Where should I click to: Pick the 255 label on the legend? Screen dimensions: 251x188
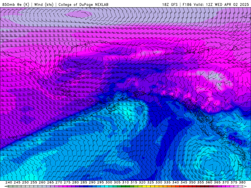(x=34, y=182)
